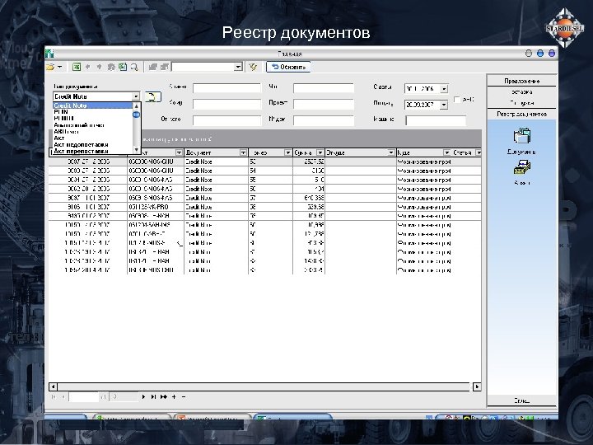Open the card-file drawer icon in sidebar
The width and height of the screenshot is (593, 445).
[522, 167]
